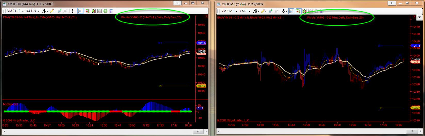Viewport: 425px width, 136px height.
Task: Click chart icon in 144 Tick title bar
Action: click(x=4, y=4)
